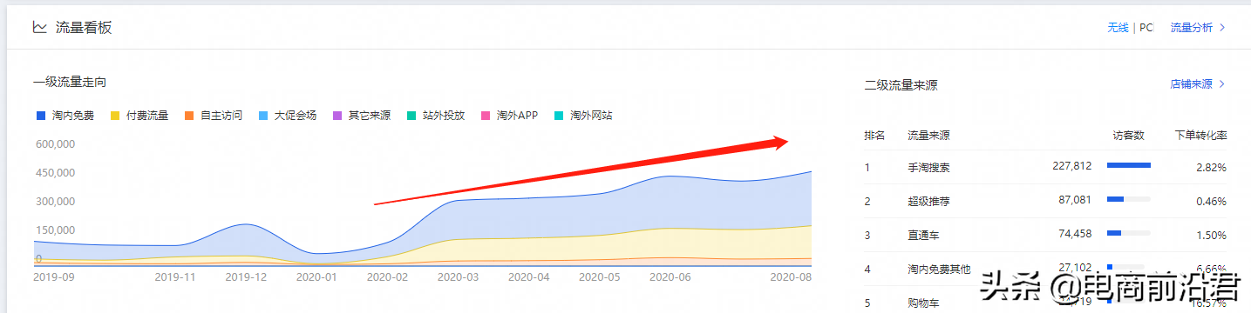Click the 手淘搜索 visitor progress bar
This screenshot has height=313, width=1251.
(x=1129, y=165)
